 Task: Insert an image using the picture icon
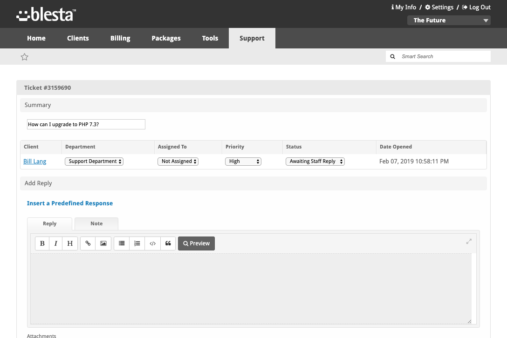click(103, 243)
